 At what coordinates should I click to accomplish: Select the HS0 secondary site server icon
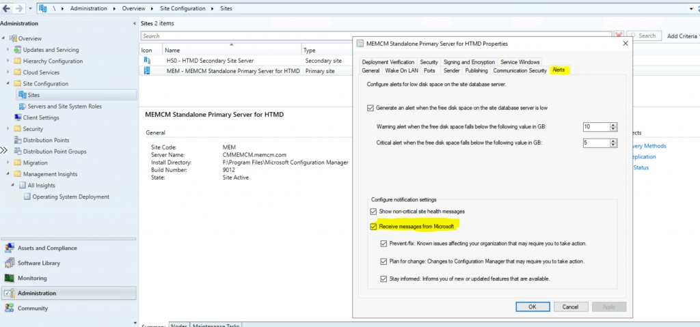(146, 61)
